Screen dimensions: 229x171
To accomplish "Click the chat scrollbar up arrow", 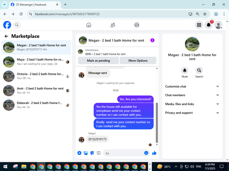I will pos(157,68).
